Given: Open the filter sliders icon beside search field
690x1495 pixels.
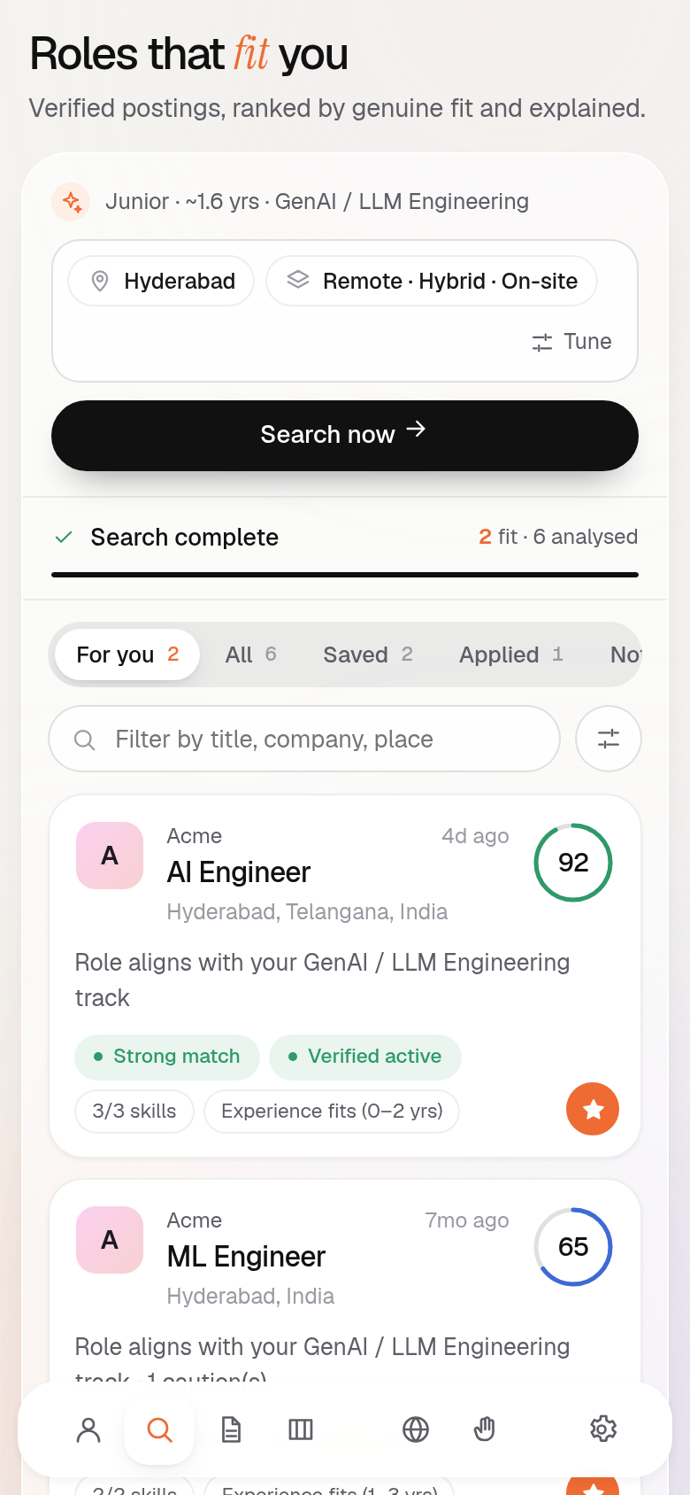Looking at the screenshot, I should [x=609, y=739].
